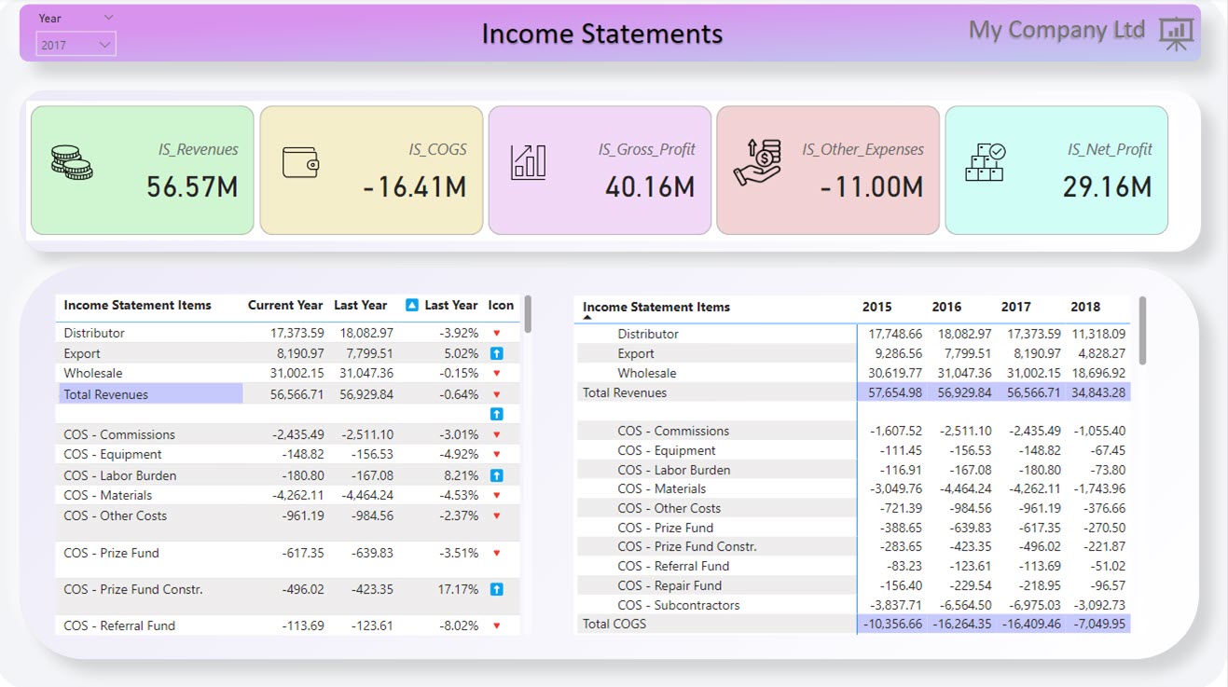The height and width of the screenshot is (687, 1228).
Task: Click the 30,619.77 Wholesale value for 2015
Action: [x=895, y=373]
